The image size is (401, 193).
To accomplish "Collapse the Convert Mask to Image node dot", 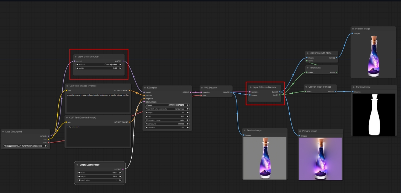I will click(x=306, y=87).
